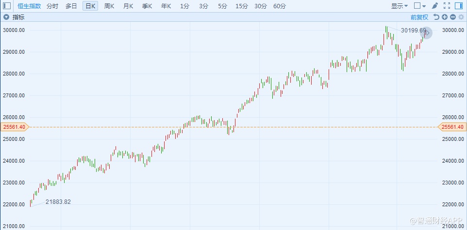Viewport: 467px width, 230px height.
Task: Select the 月K monthly chart
Action: pos(128,6)
